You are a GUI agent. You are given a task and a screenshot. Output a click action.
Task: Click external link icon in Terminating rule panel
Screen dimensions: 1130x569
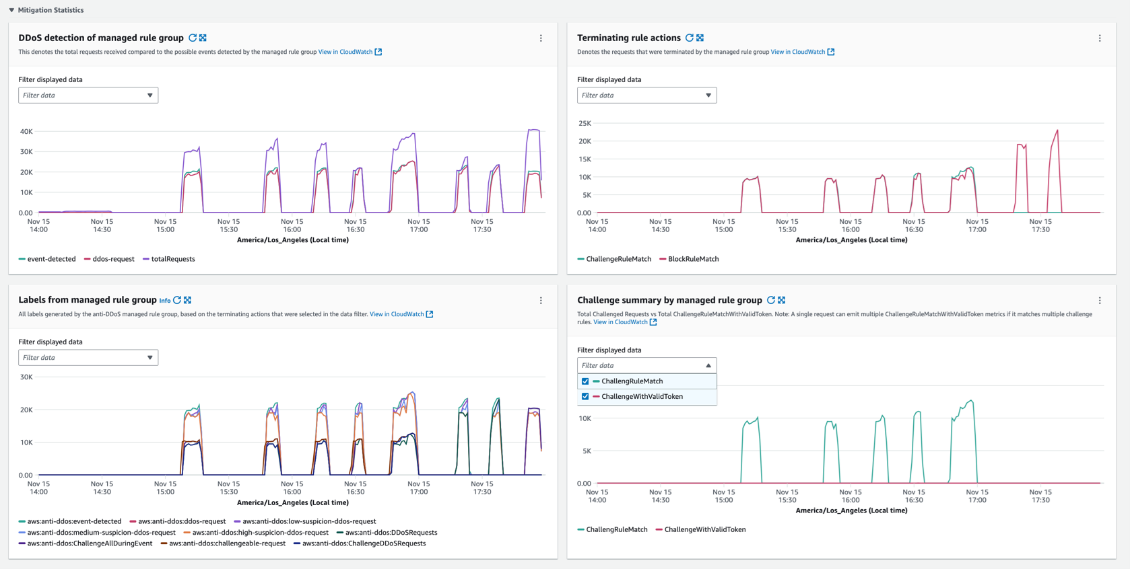[x=831, y=52]
